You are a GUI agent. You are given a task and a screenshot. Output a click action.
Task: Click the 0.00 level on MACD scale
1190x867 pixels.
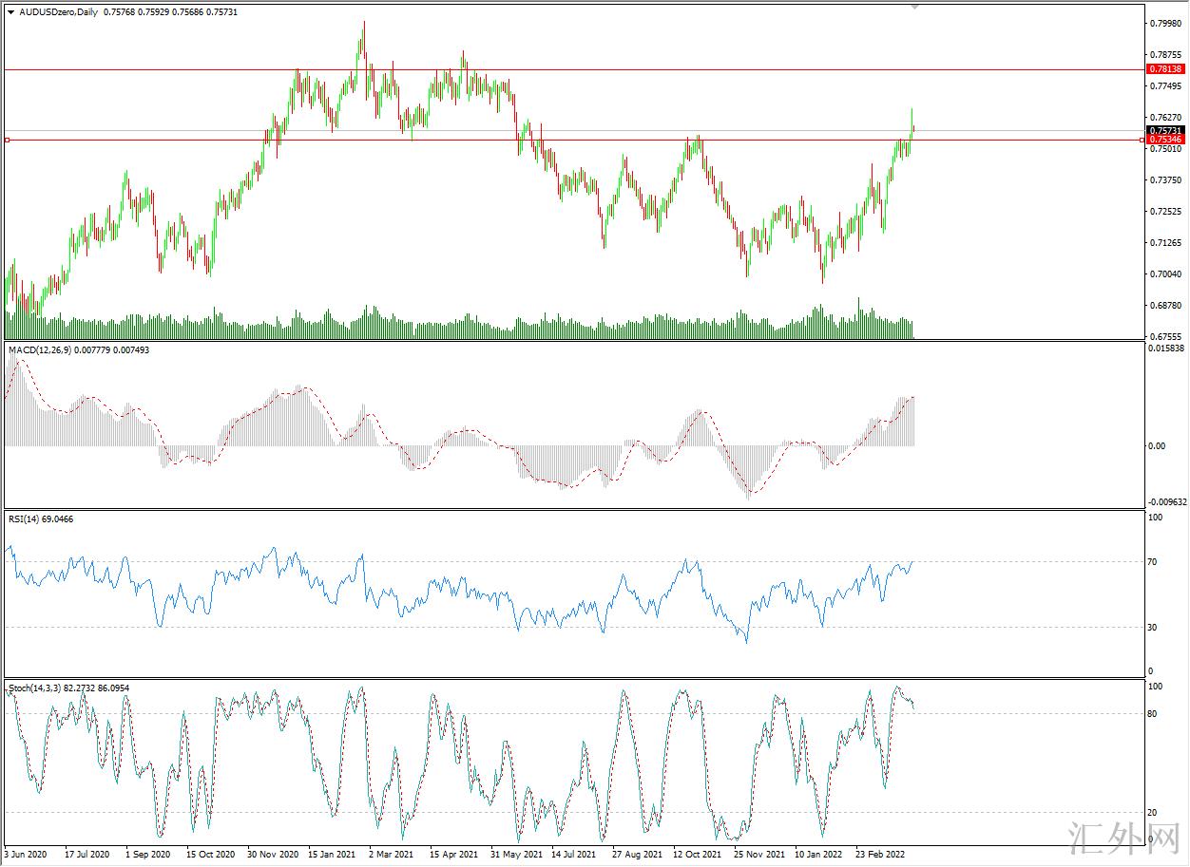click(x=1156, y=446)
